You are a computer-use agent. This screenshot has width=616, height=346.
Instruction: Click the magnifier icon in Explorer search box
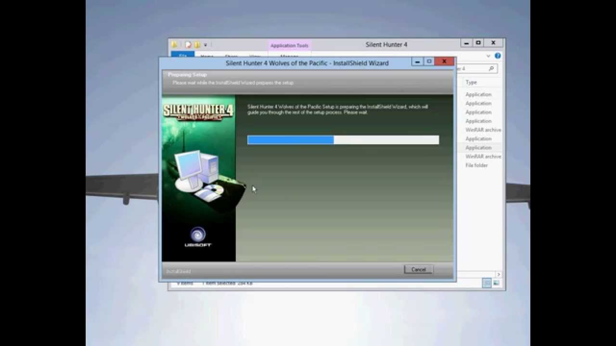[x=491, y=69]
